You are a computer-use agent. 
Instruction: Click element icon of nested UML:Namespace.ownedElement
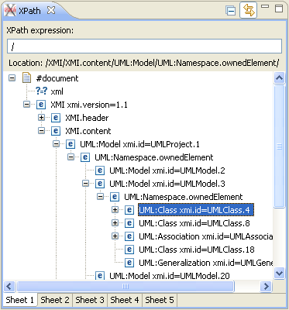[115, 197]
